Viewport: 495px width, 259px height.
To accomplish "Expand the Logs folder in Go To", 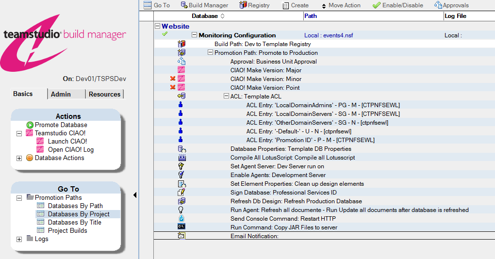I will coord(19,239).
